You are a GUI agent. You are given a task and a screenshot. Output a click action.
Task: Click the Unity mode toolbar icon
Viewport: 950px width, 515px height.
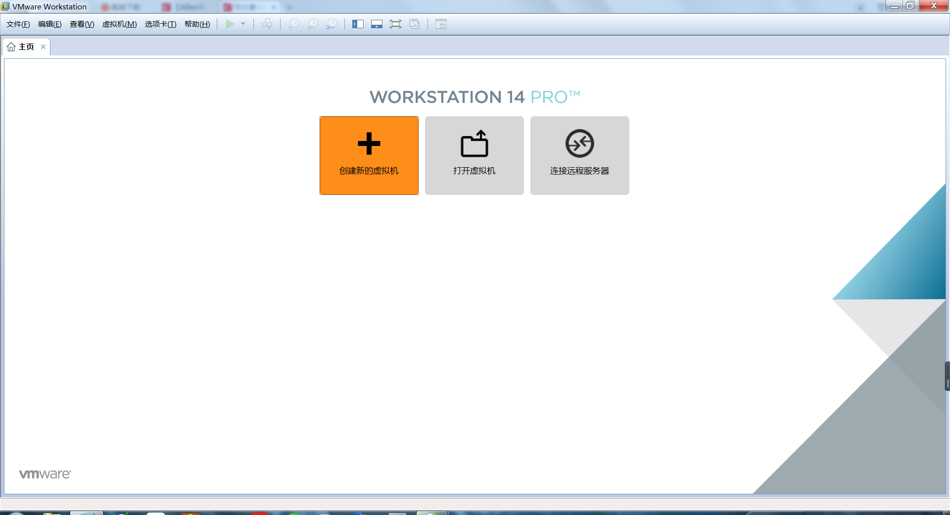point(415,24)
